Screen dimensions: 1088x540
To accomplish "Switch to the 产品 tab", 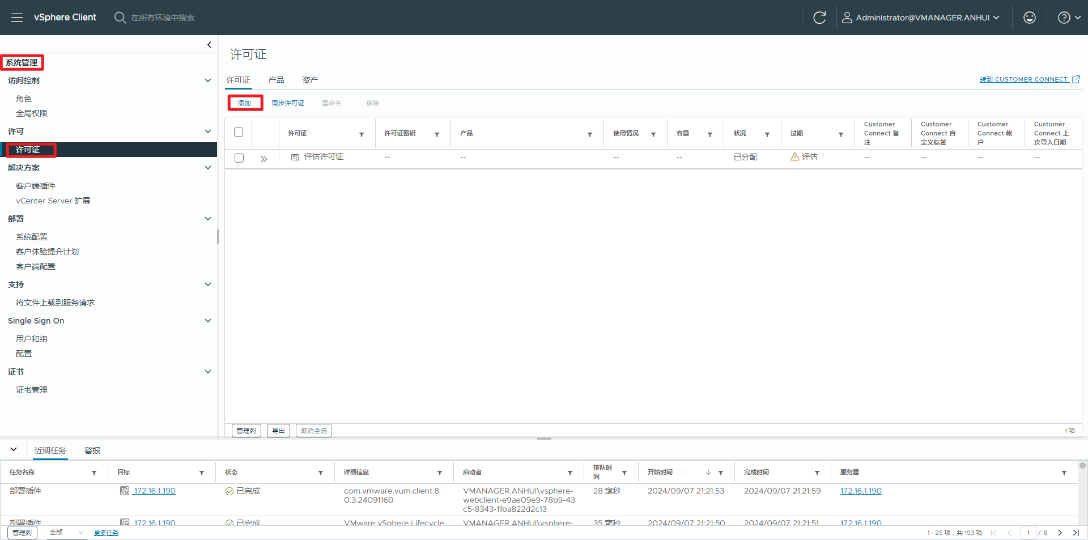I will 276,80.
